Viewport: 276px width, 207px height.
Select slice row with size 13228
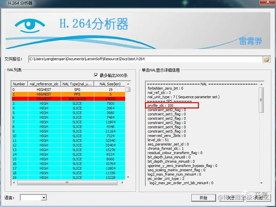tap(69, 178)
